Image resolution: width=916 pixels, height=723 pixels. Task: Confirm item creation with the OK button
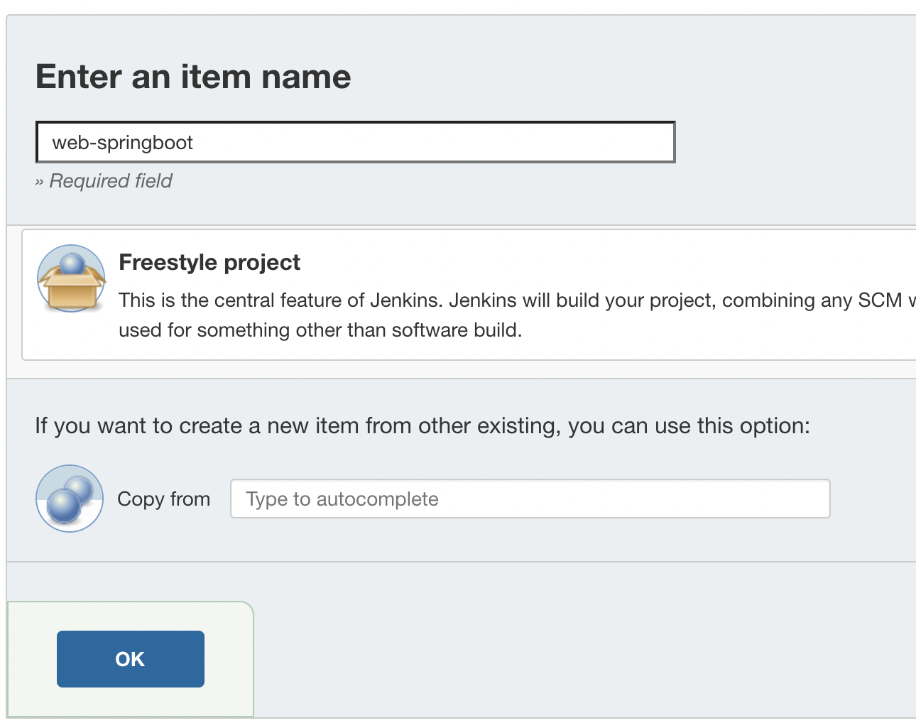pyautogui.click(x=131, y=659)
